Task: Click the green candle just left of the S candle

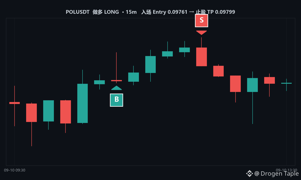Action: pos(184,50)
